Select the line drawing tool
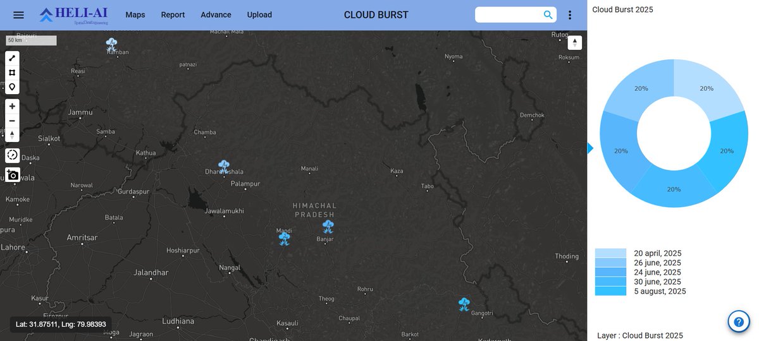Screen dimensions: 759x341 tap(12, 58)
